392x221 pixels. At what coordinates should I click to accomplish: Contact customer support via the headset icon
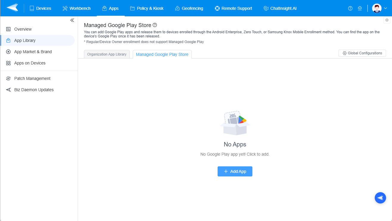[x=360, y=8]
